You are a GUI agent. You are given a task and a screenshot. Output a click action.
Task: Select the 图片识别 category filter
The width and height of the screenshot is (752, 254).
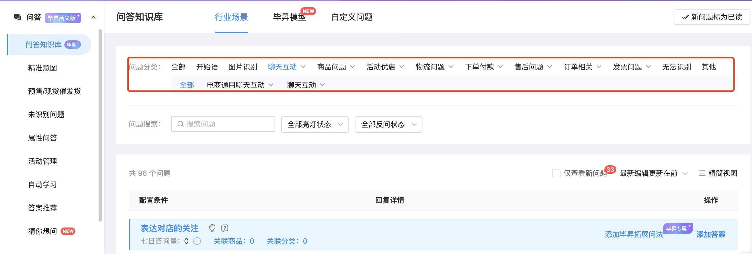coord(243,67)
